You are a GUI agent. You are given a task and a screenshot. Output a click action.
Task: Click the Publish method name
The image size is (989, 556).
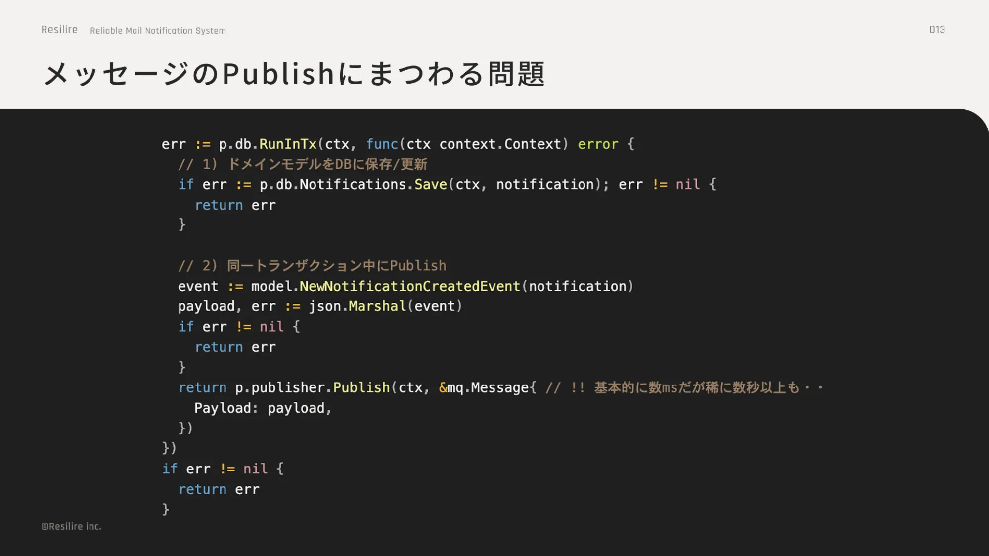pos(361,387)
